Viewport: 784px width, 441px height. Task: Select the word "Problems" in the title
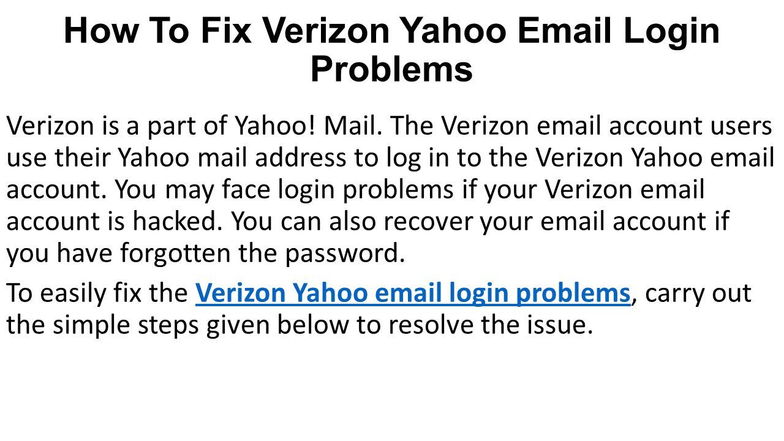click(x=392, y=69)
